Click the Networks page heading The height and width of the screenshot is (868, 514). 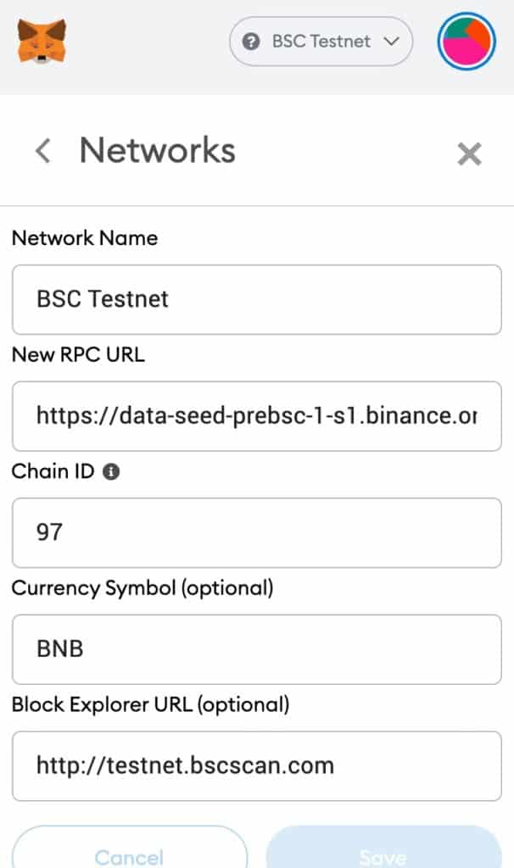click(x=158, y=150)
